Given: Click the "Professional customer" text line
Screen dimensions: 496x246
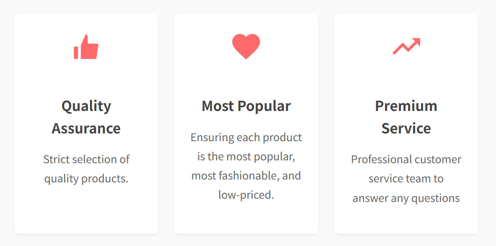Looking at the screenshot, I should (406, 159).
